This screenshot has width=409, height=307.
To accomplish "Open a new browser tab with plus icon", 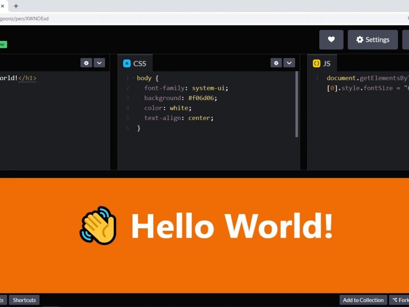I will (x=16, y=6).
